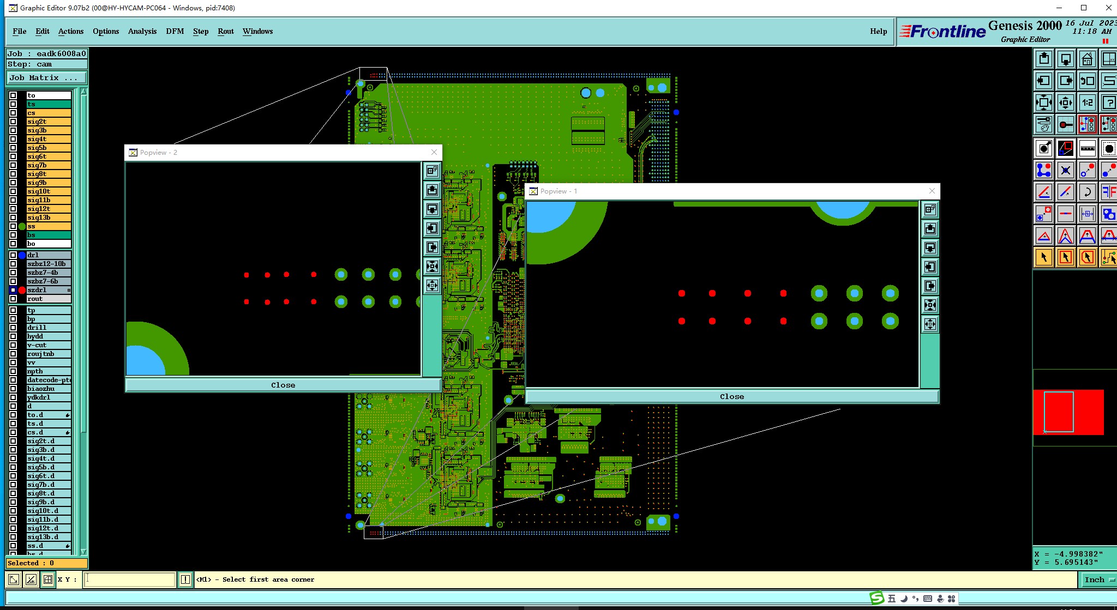Select the rotate arrow edit tool
Image resolution: width=1117 pixels, height=610 pixels.
point(1087,192)
